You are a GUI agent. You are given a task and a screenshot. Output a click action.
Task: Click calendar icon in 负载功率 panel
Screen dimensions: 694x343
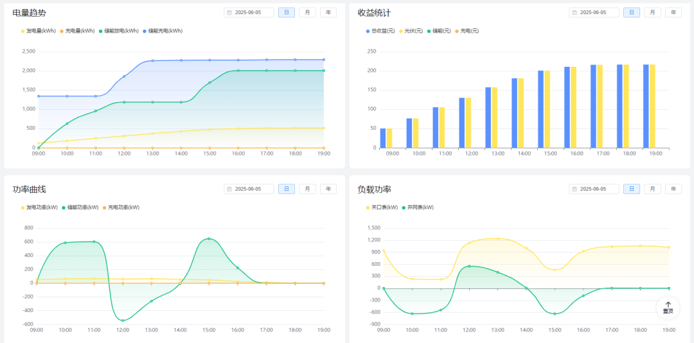[x=574, y=189]
